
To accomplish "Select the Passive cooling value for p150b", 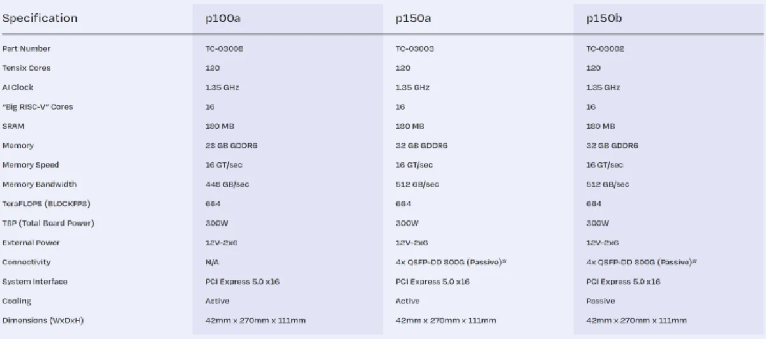I will click(600, 301).
